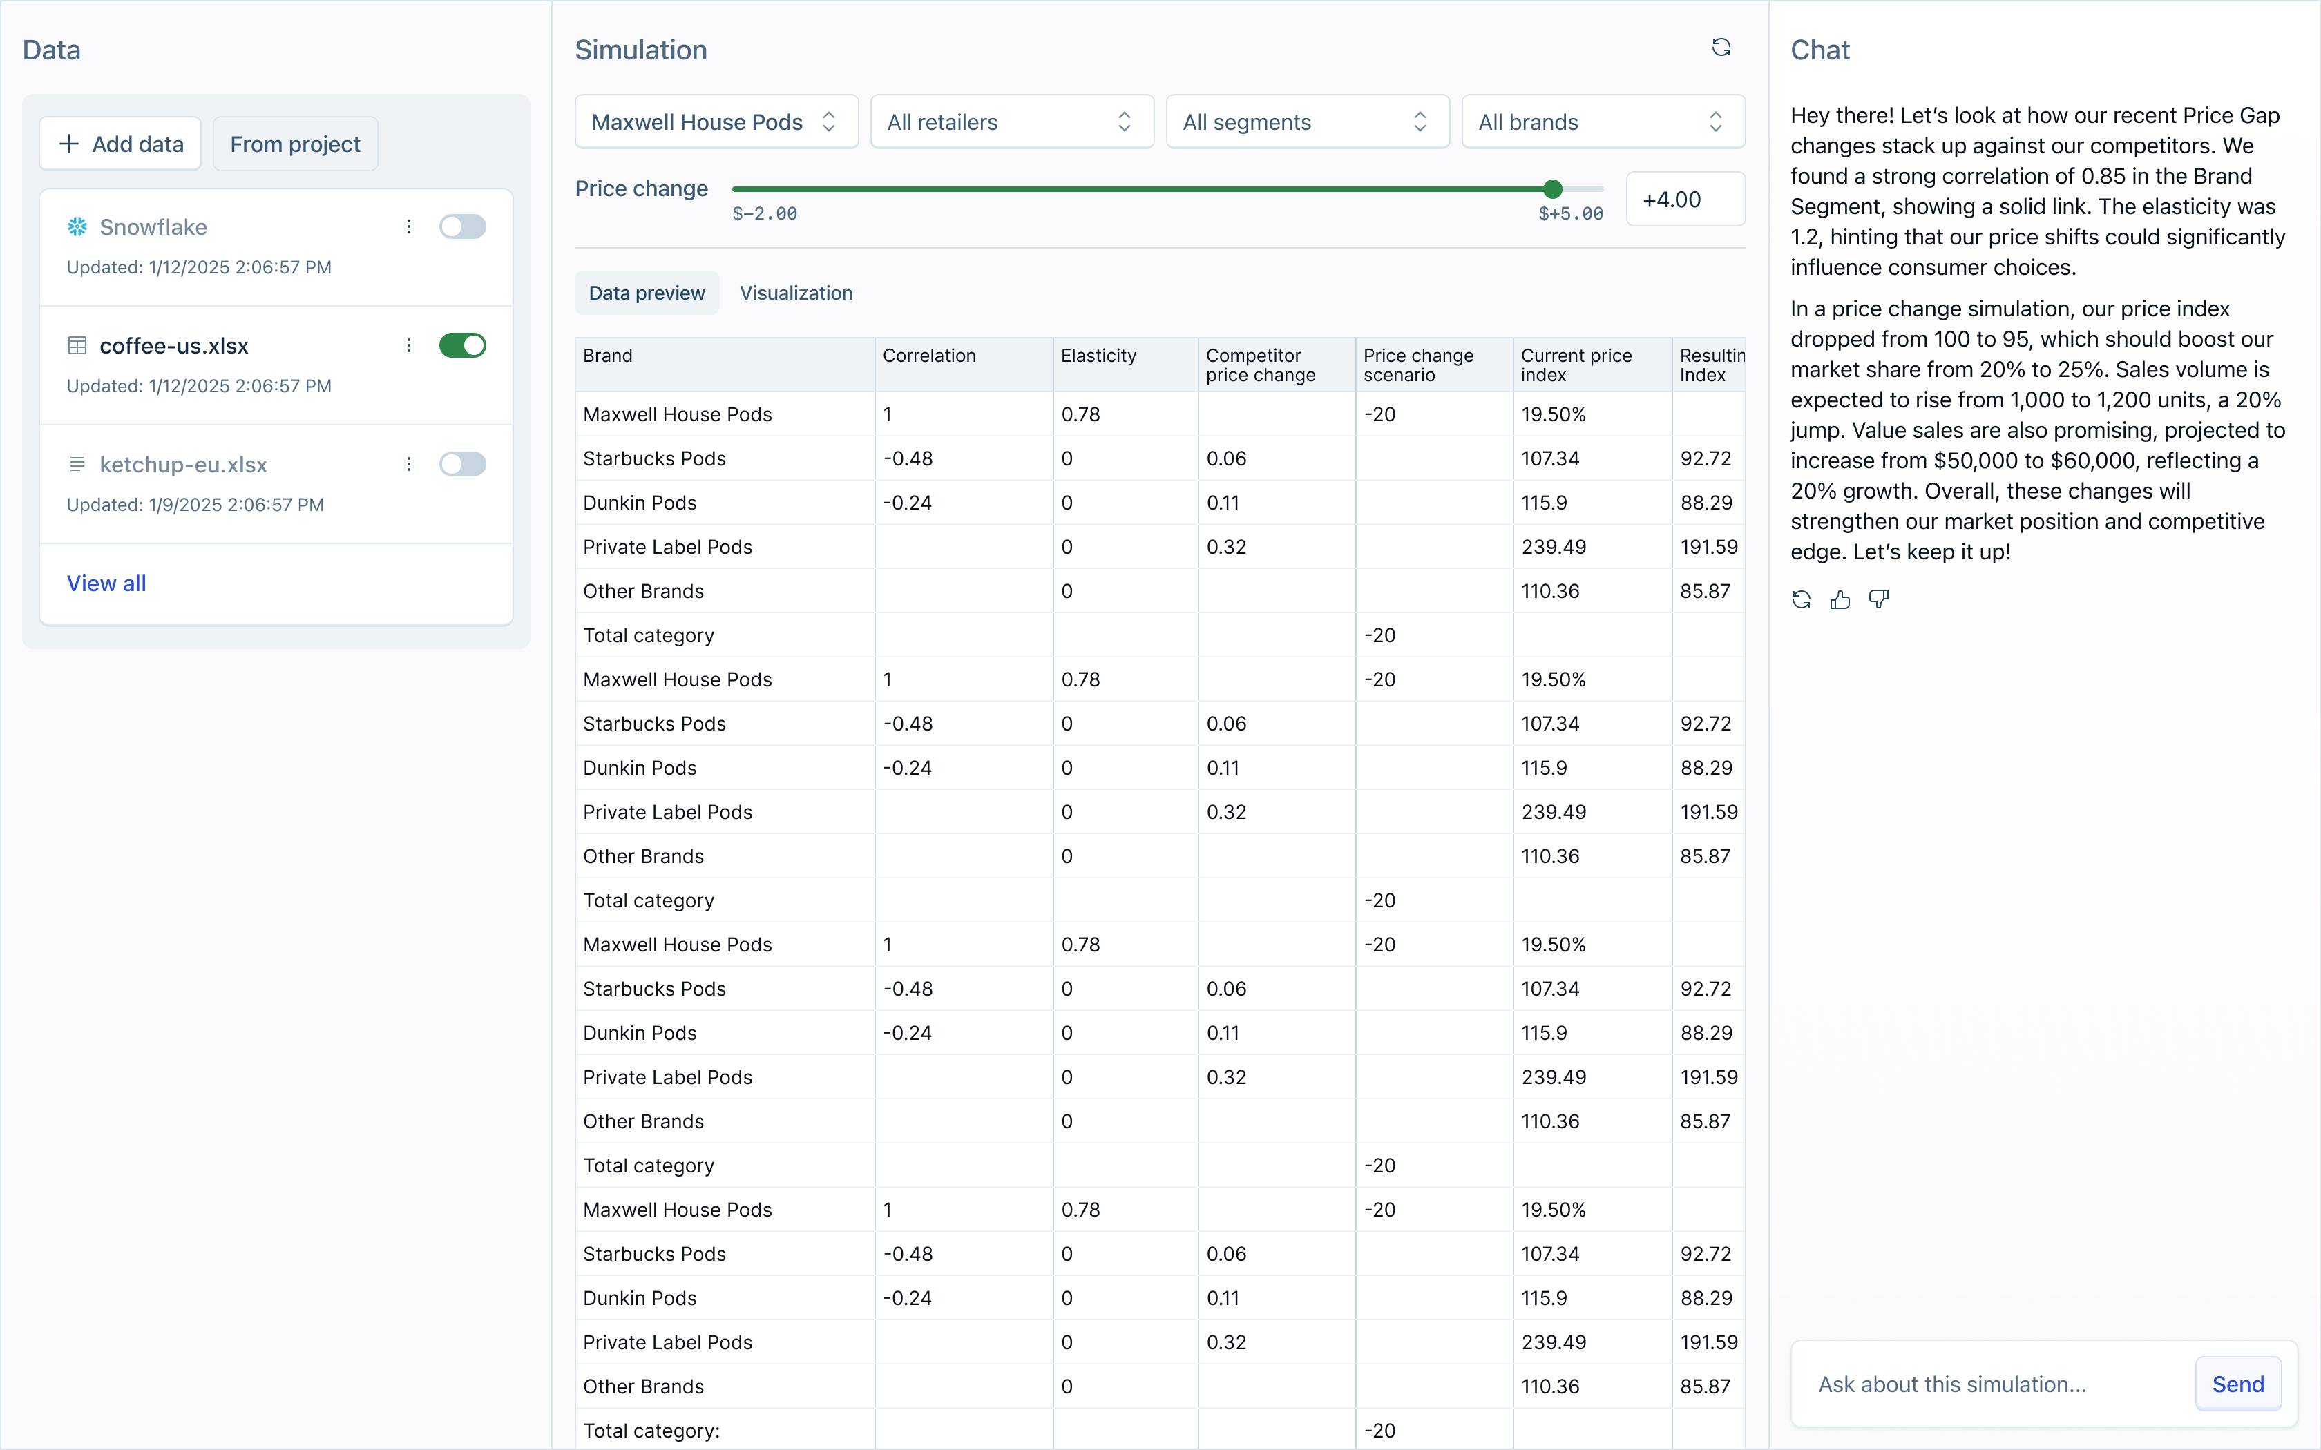Click the Snowflake logo icon
The width and height of the screenshot is (2321, 1450).
[x=77, y=227]
